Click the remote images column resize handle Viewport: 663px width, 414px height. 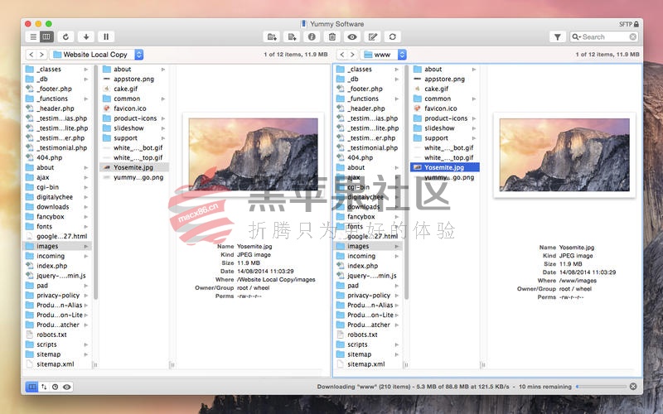[x=483, y=365]
